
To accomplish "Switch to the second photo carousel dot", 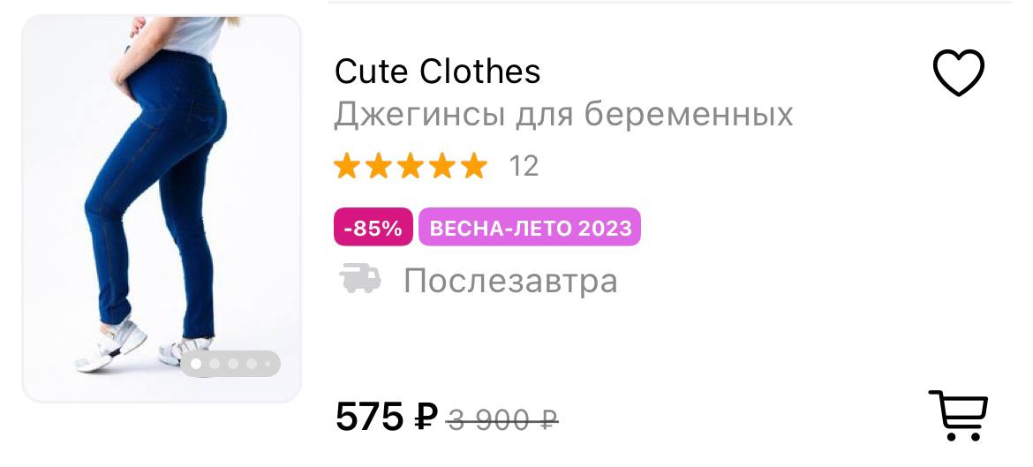I will click(x=215, y=364).
